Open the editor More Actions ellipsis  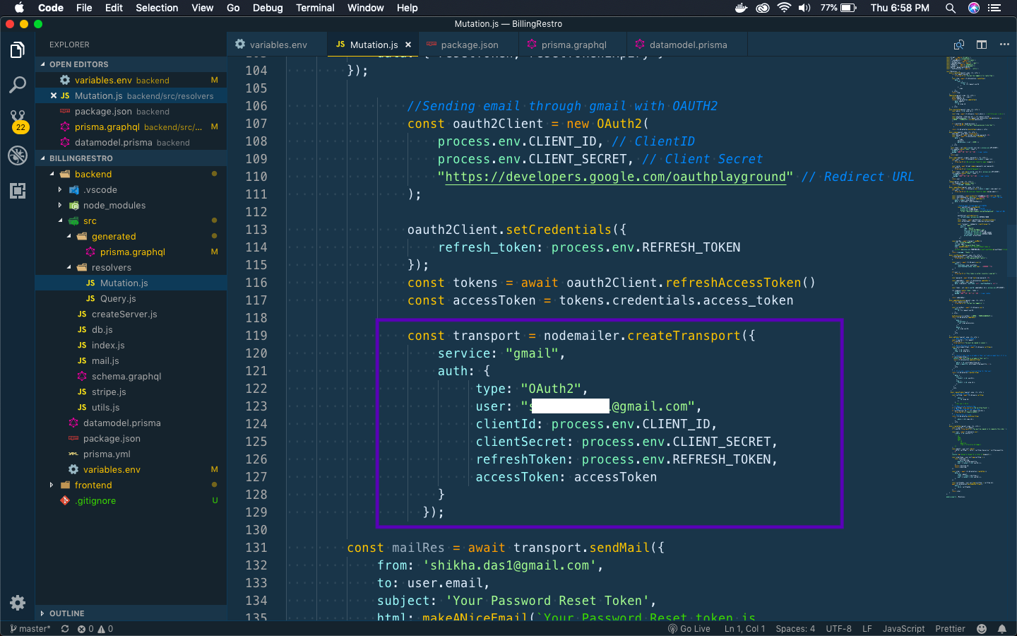click(x=1004, y=45)
